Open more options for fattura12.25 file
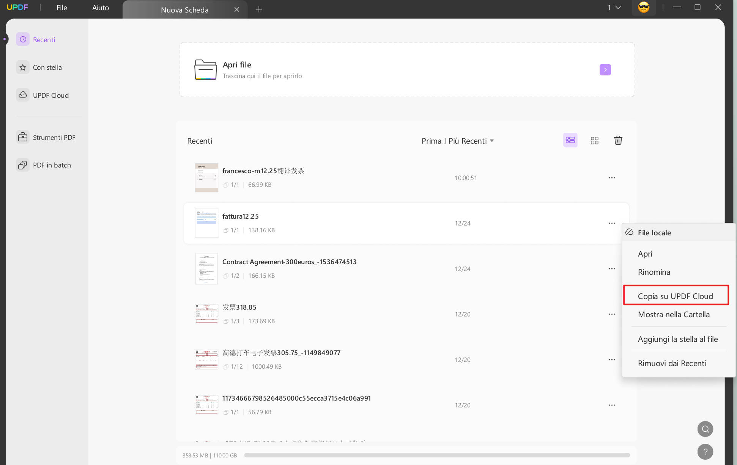 (612, 223)
